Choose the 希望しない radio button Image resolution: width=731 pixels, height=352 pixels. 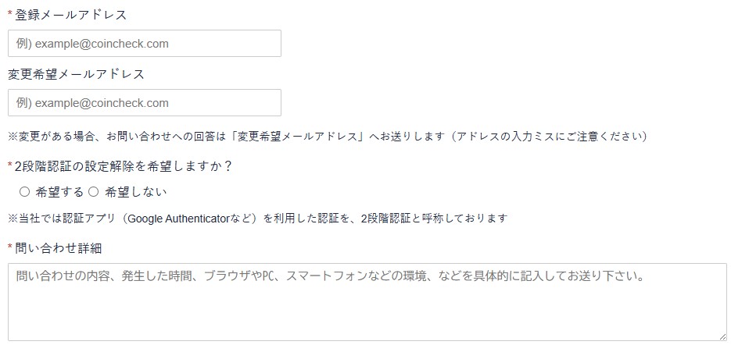click(93, 192)
